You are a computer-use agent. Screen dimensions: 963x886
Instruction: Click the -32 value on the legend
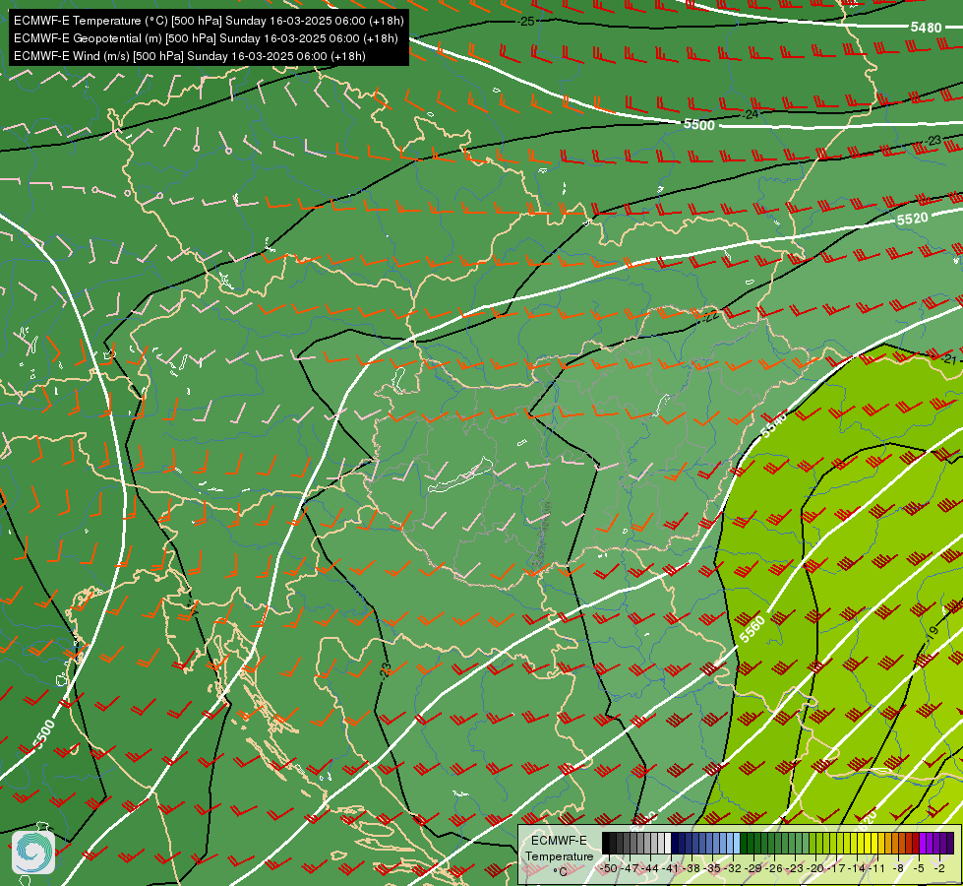coord(733,868)
